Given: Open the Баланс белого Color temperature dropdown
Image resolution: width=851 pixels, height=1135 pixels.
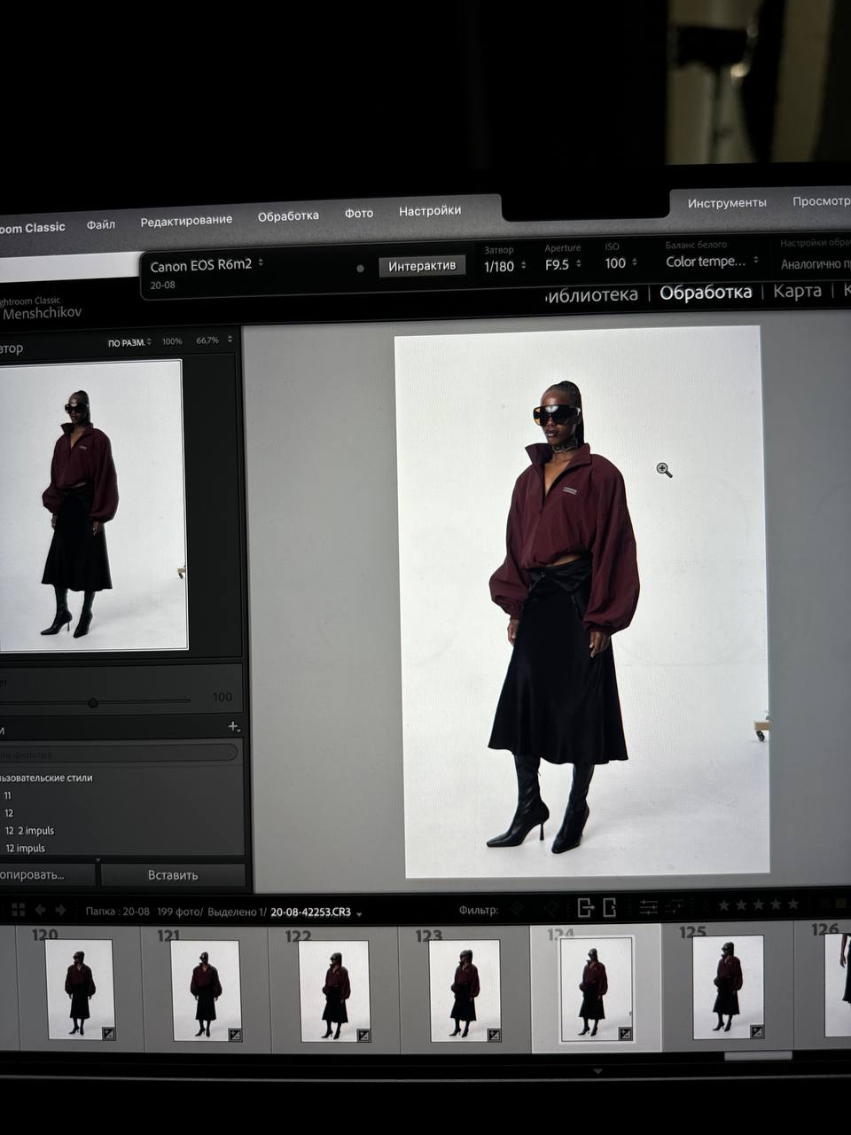Looking at the screenshot, I should (713, 262).
